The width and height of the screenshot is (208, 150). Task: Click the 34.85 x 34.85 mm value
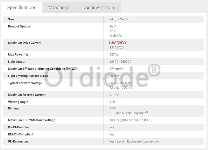122,19
